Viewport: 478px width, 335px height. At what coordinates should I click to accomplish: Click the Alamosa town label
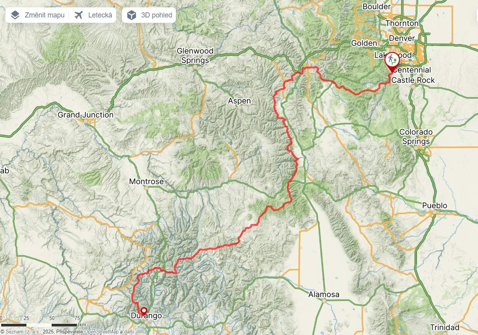[x=324, y=295]
